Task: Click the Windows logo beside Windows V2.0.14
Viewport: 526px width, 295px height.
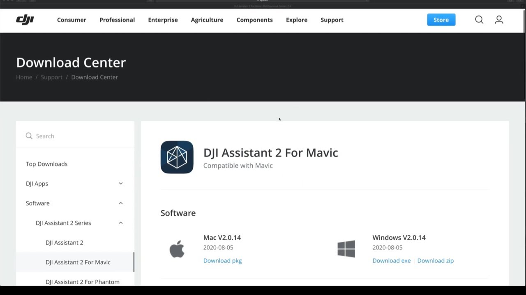Action: click(346, 249)
